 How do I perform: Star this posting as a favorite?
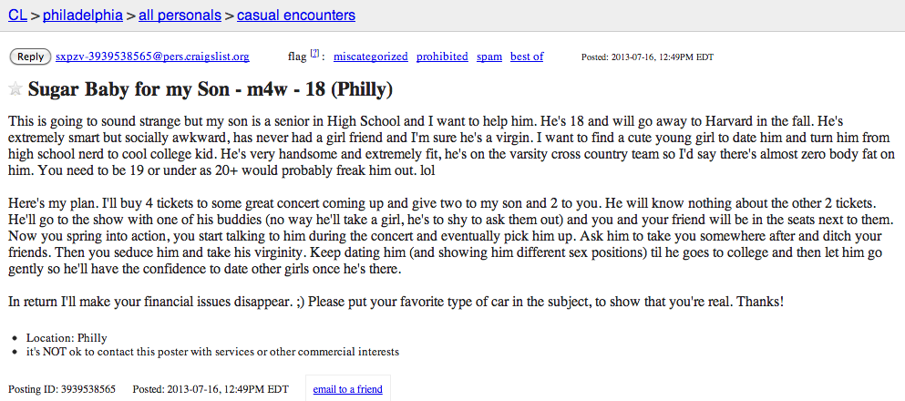(15, 89)
